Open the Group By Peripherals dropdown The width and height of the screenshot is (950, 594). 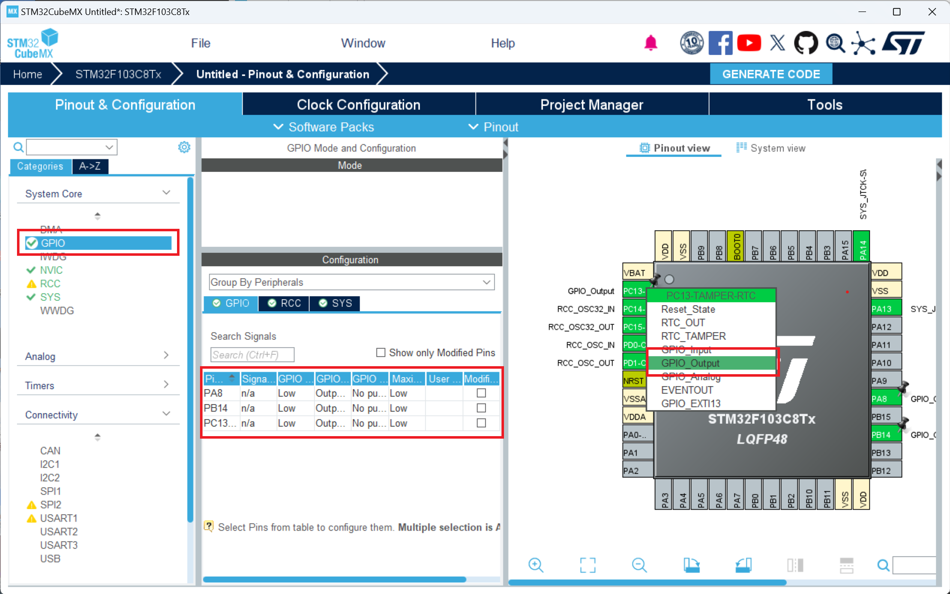[351, 282]
